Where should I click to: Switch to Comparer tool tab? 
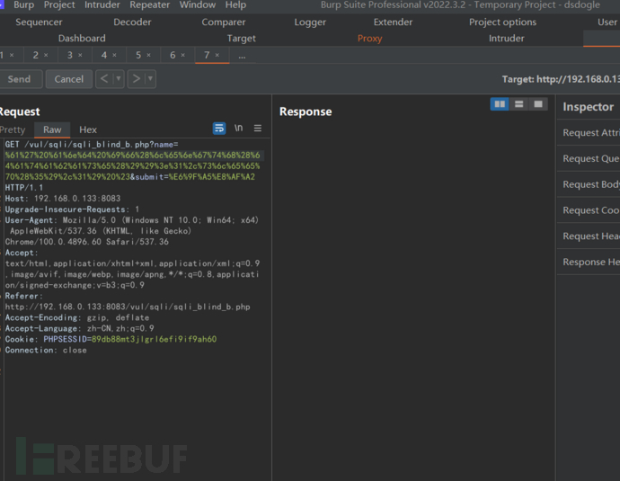(224, 22)
